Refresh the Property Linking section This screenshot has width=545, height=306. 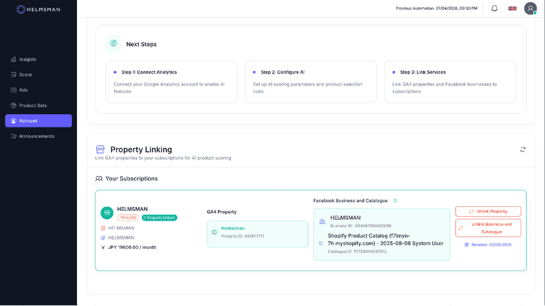click(523, 150)
